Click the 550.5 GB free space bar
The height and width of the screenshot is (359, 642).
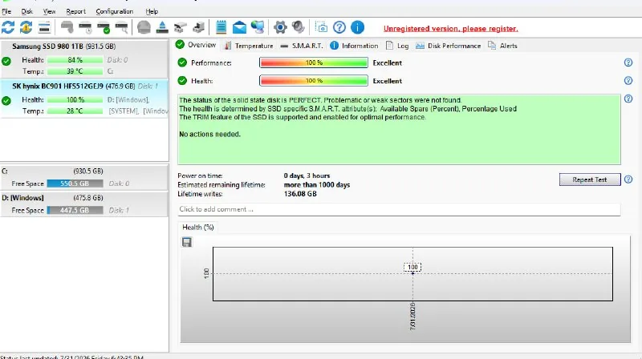click(75, 184)
